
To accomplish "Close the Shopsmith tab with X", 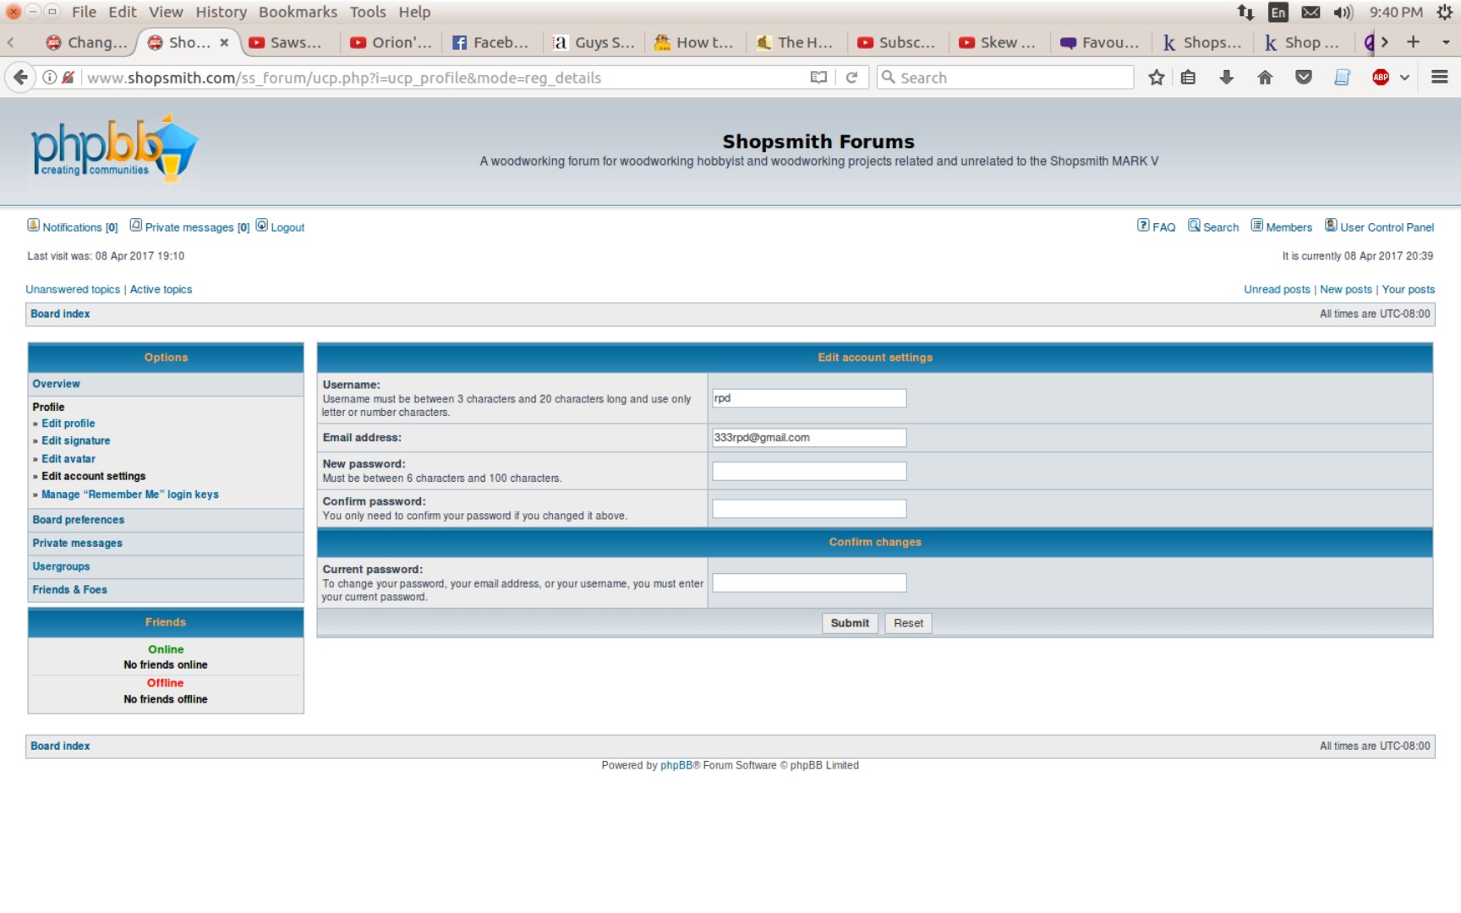I will tap(224, 42).
